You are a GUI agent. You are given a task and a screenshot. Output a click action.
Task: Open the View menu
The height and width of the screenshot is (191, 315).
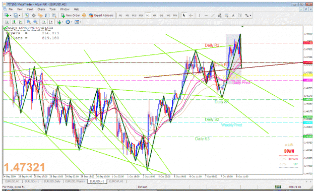[x=20, y=9]
